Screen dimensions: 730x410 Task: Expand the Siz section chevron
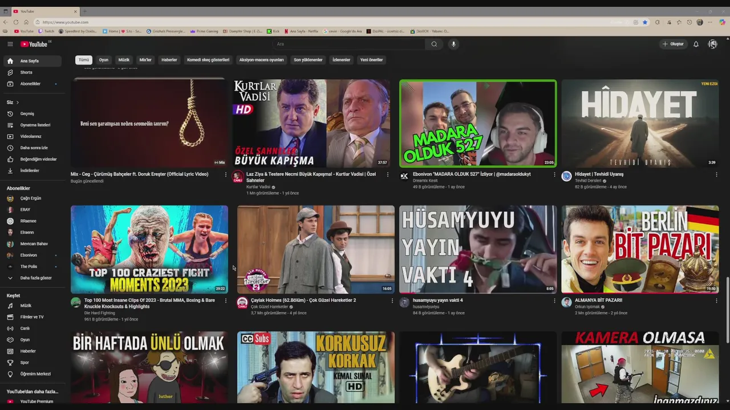pos(18,102)
